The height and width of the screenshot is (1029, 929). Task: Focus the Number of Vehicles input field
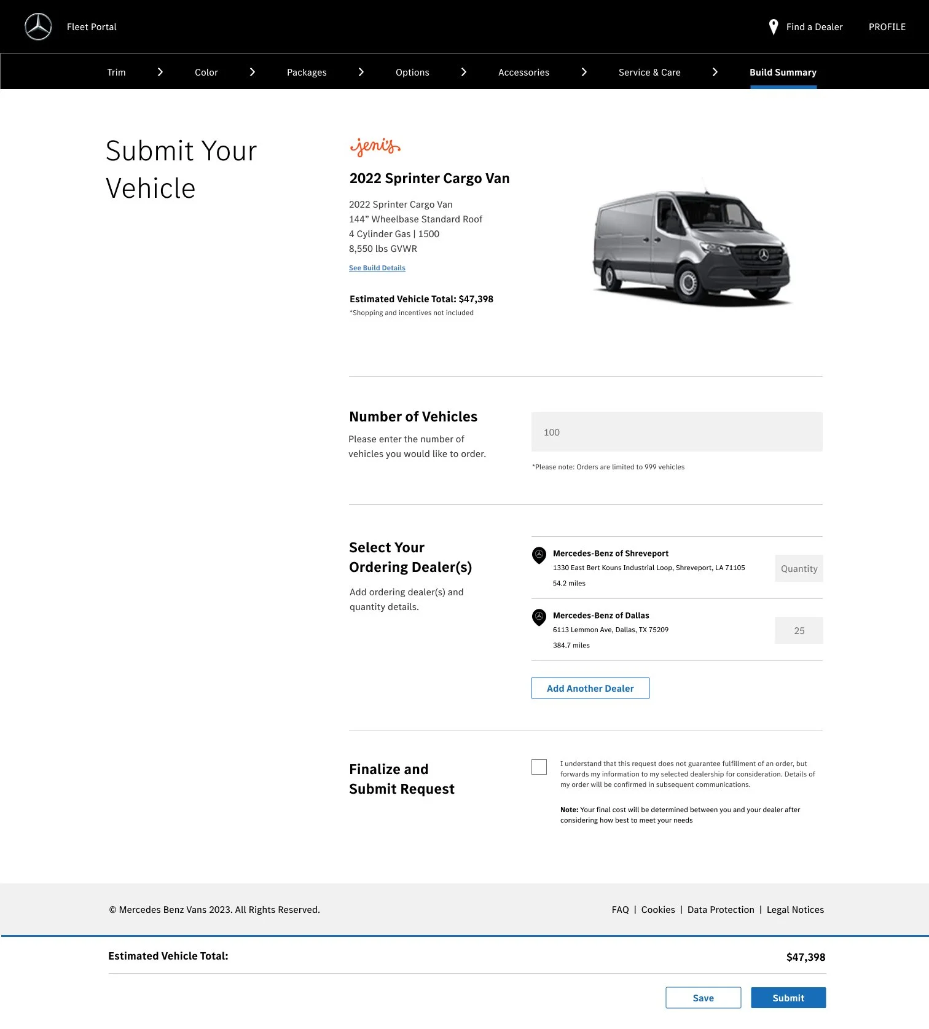pos(677,432)
